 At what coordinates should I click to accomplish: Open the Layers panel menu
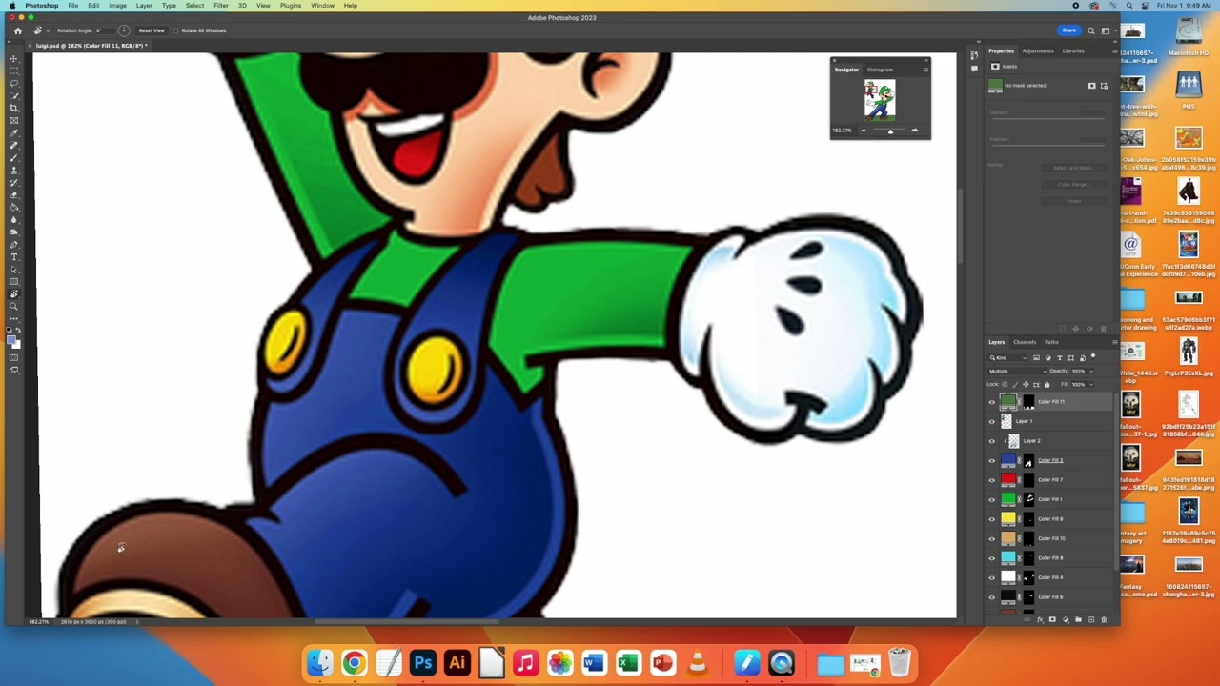pyautogui.click(x=1114, y=342)
